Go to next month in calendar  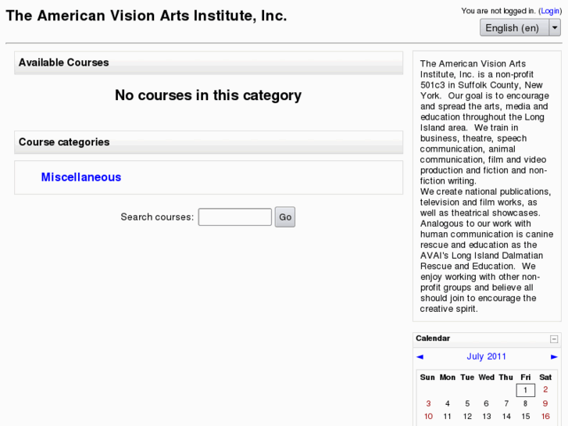tap(554, 356)
